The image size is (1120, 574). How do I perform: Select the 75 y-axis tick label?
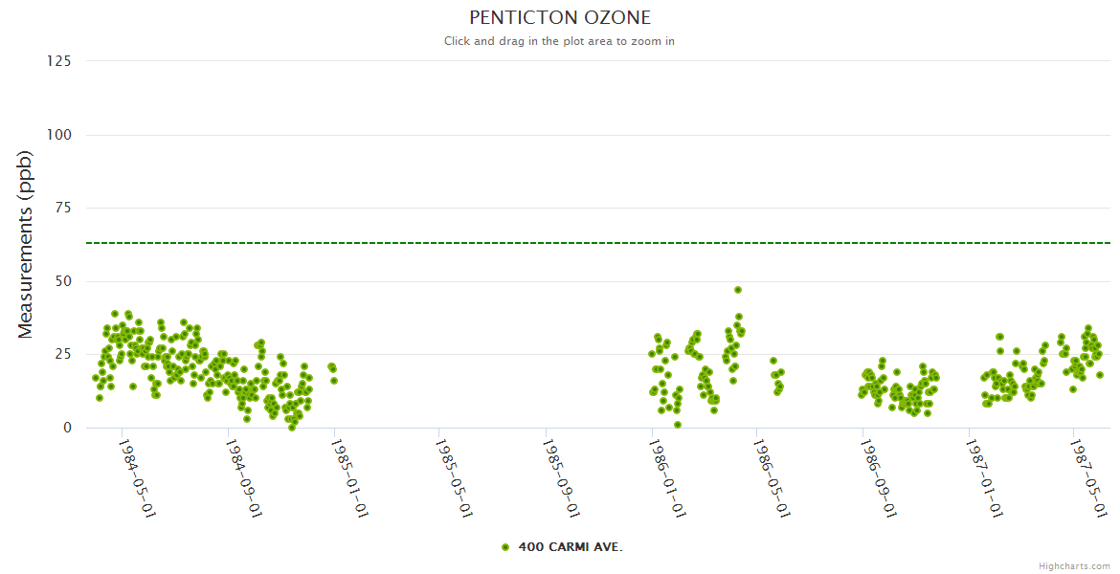[63, 208]
